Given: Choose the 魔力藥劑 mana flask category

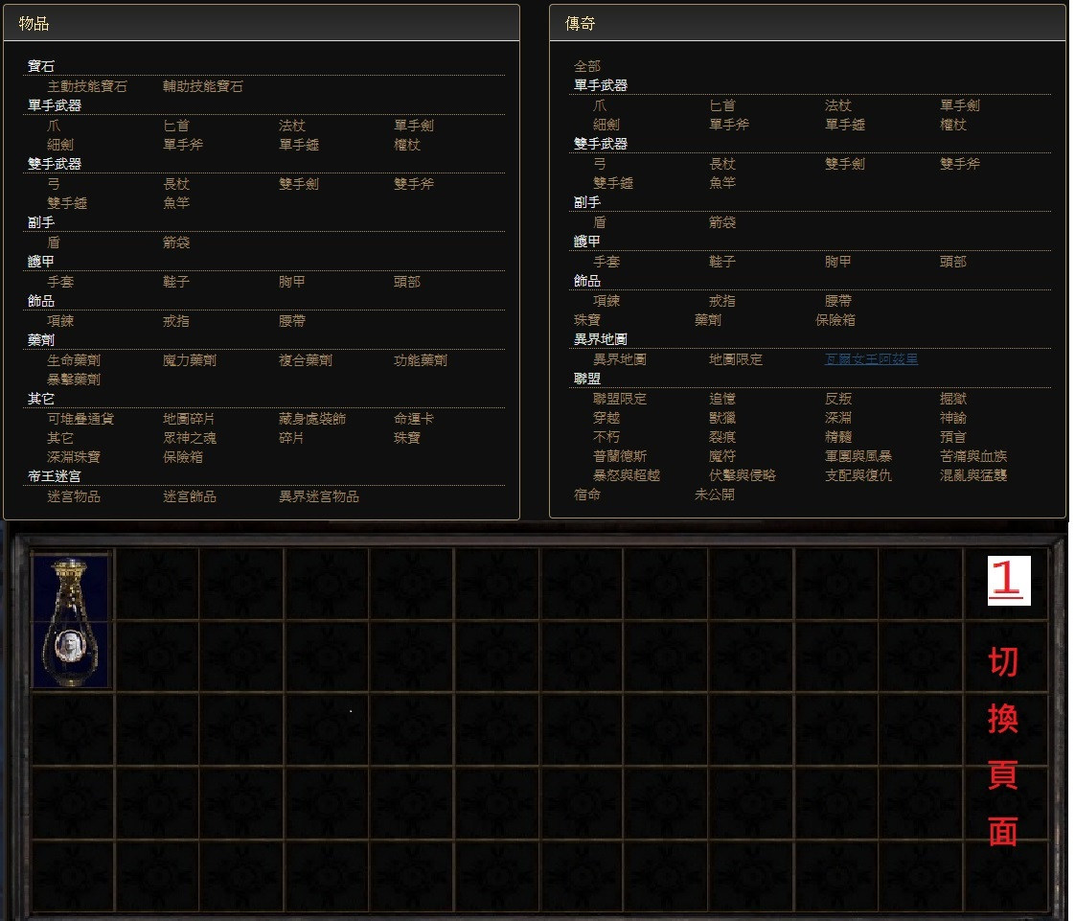Looking at the screenshot, I should (x=190, y=360).
